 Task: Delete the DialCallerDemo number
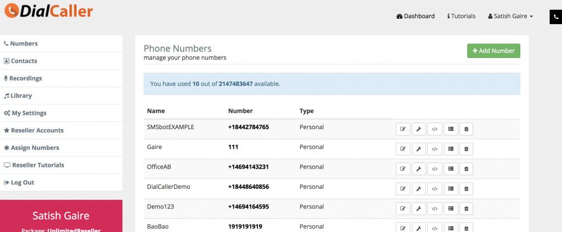(467, 189)
